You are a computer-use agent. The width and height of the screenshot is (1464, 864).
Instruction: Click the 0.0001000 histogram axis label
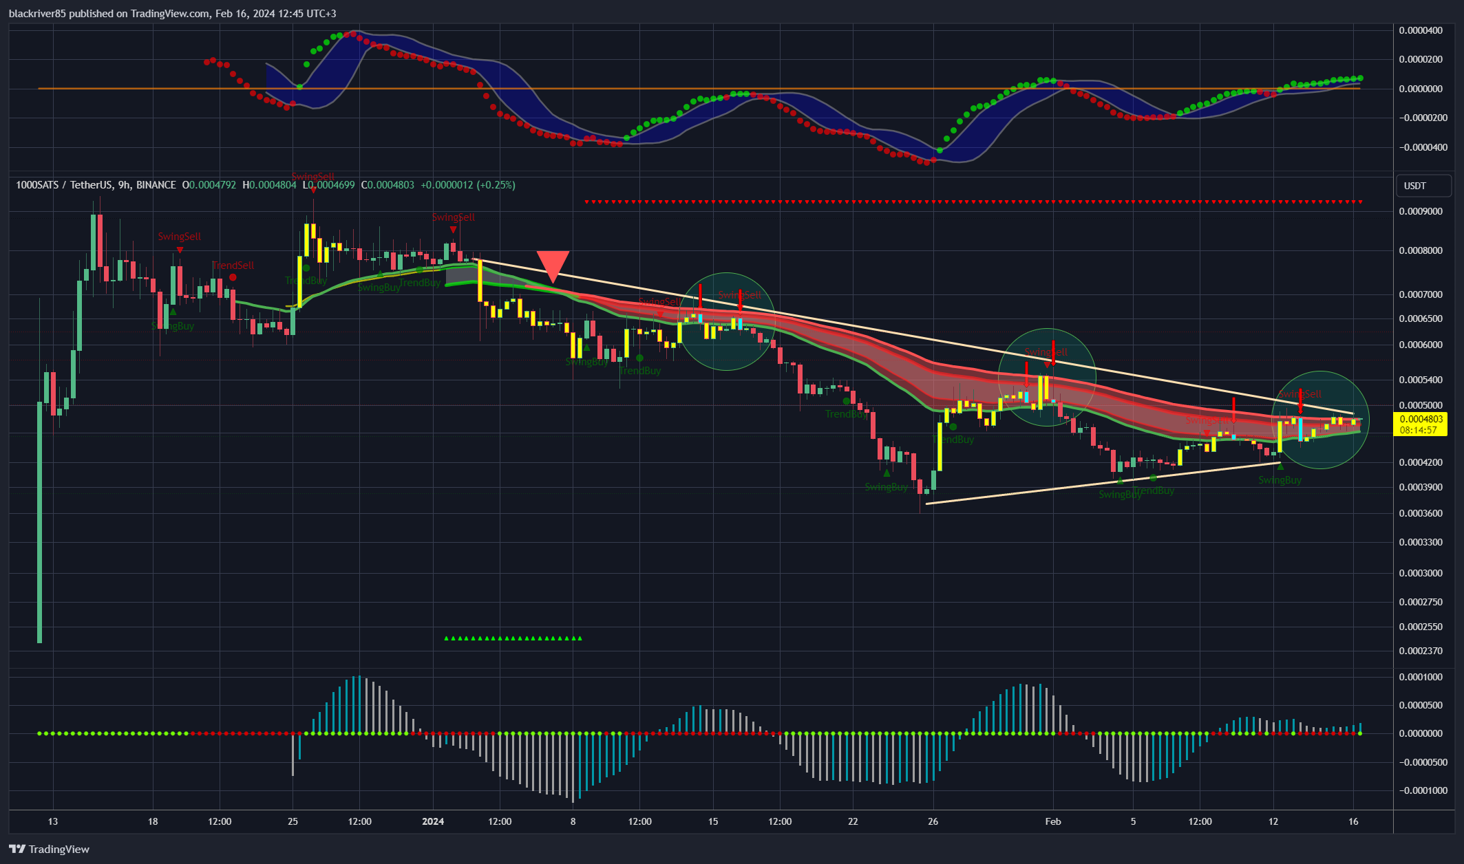1421,677
